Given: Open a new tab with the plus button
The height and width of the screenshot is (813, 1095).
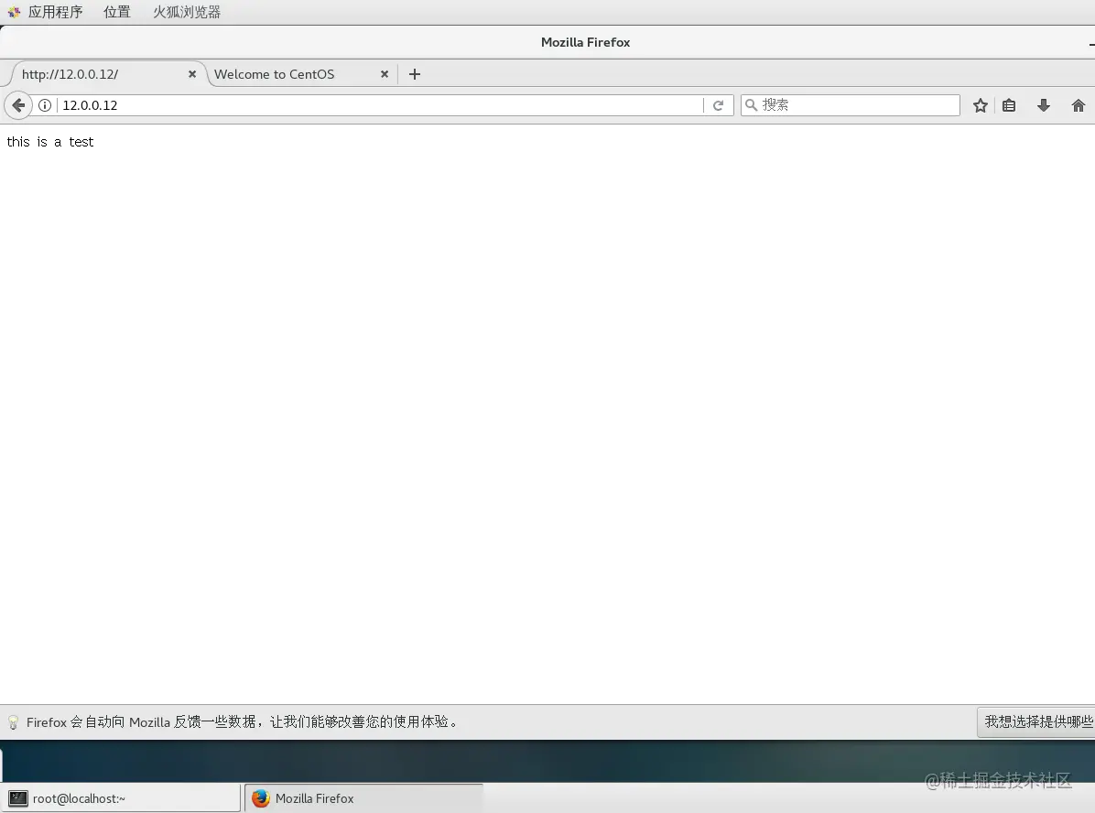Looking at the screenshot, I should 415,74.
